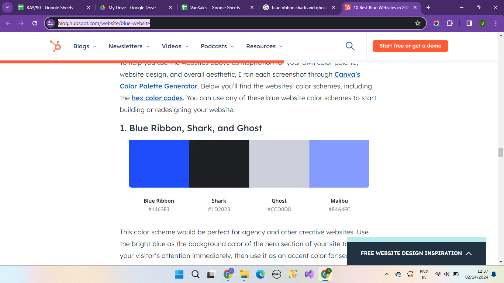504x283 pixels.
Task: Reload the page using the refresh icon
Action: tap(35, 23)
